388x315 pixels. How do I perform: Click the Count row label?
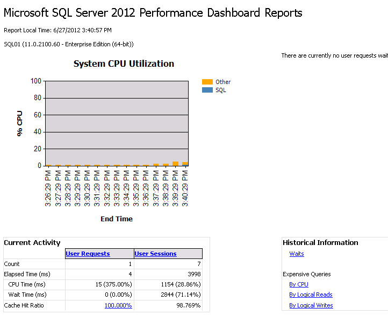click(x=12, y=264)
